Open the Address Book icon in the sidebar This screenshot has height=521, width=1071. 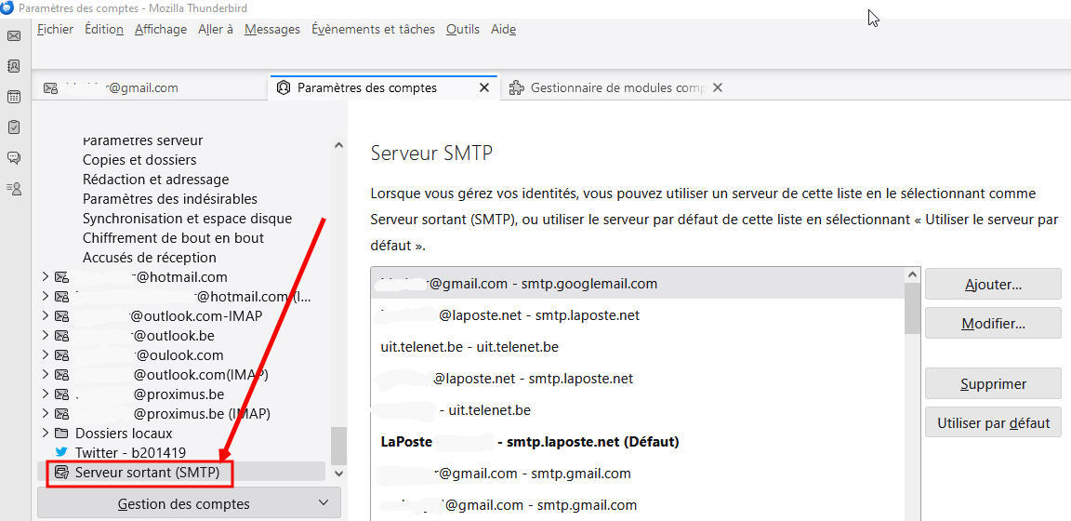(x=13, y=66)
